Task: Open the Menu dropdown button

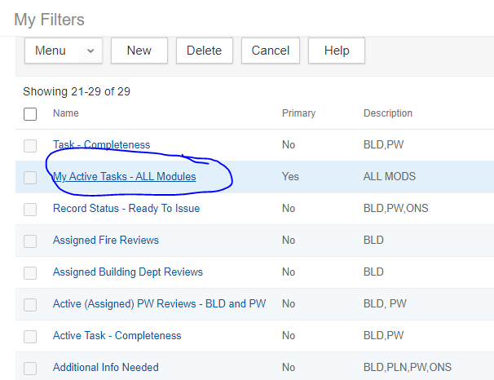Action: 64,51
